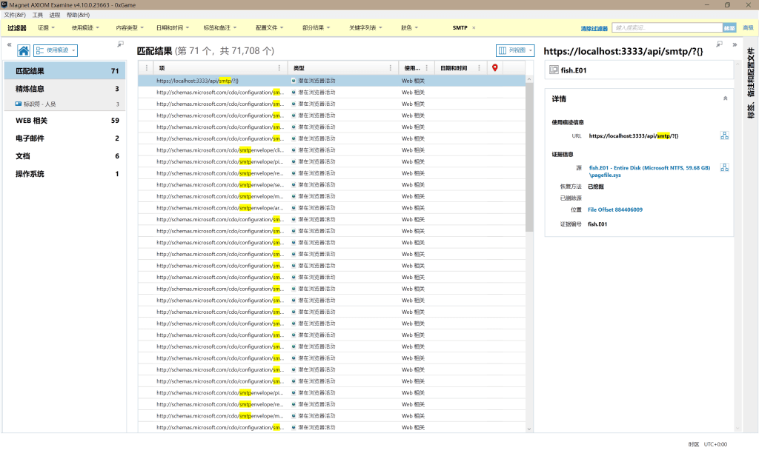Viewport: 759px width, 456px height.
Task: Expand the 内容类型 filter dropdown
Action: click(x=130, y=27)
